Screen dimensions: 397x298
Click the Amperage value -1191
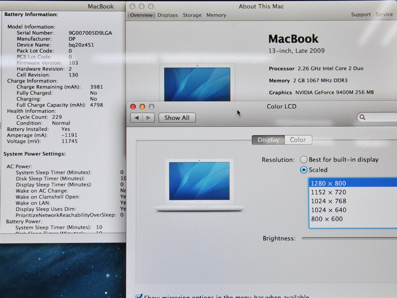[x=69, y=135]
